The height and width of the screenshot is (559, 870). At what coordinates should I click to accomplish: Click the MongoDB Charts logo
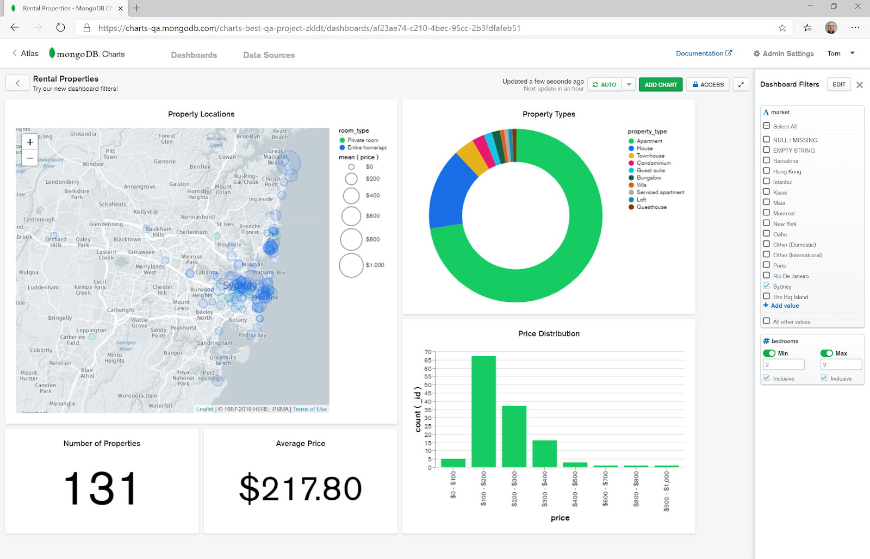[87, 54]
